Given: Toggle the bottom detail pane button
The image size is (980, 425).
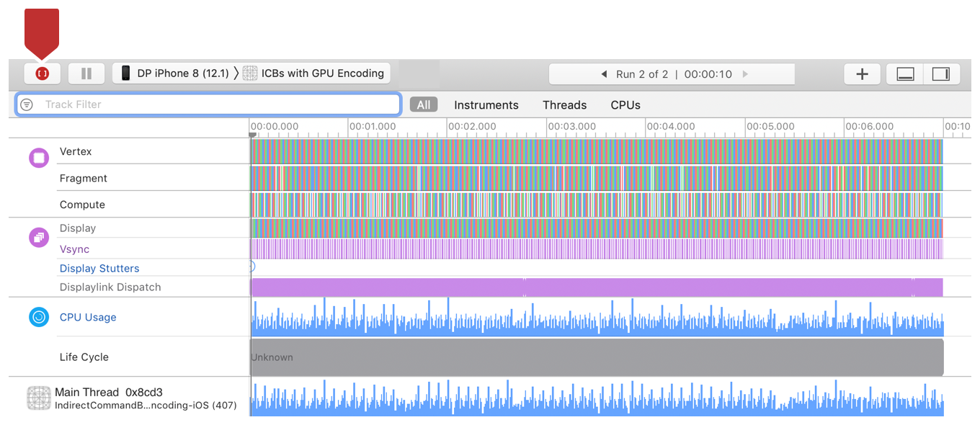Looking at the screenshot, I should point(906,74).
